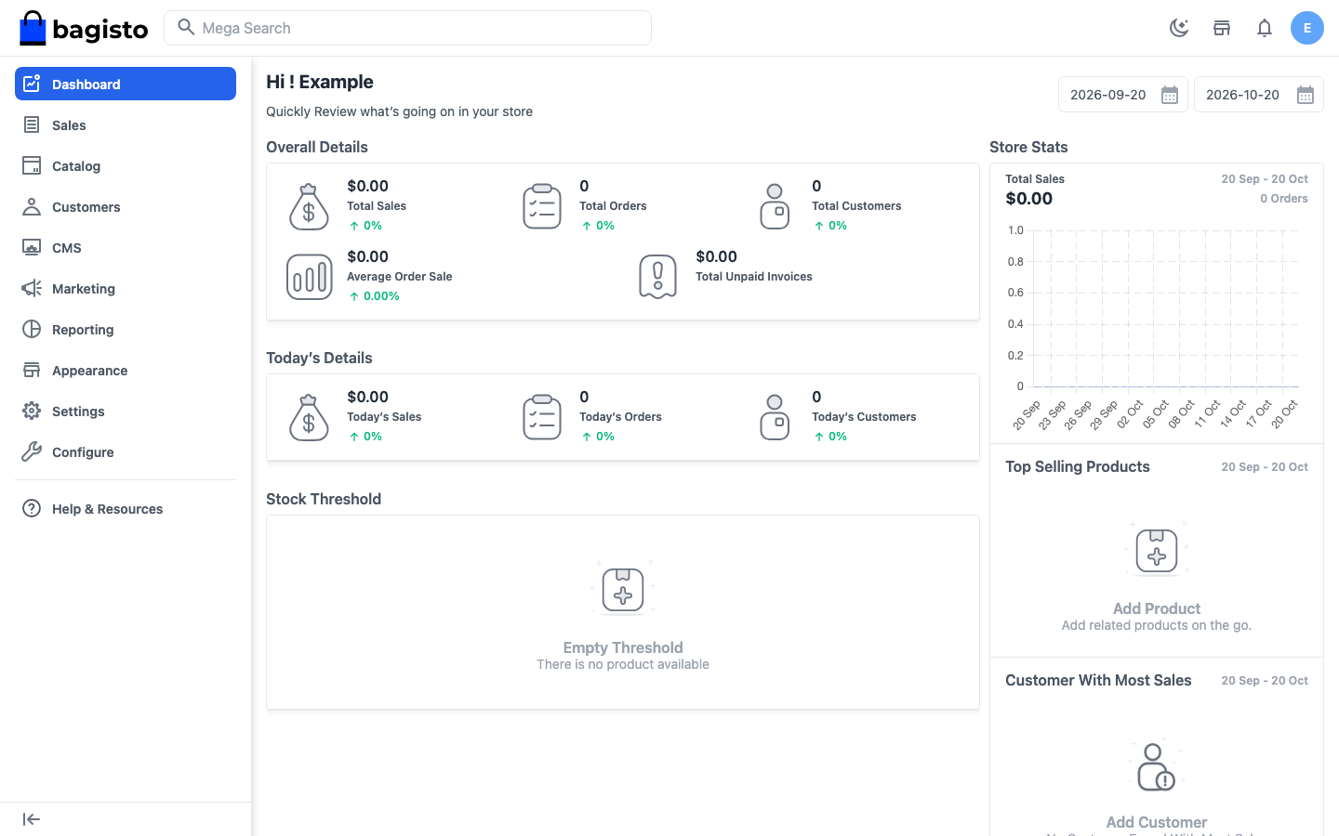Click Today's Sales money bag icon
This screenshot has width=1339, height=836.
click(x=309, y=417)
